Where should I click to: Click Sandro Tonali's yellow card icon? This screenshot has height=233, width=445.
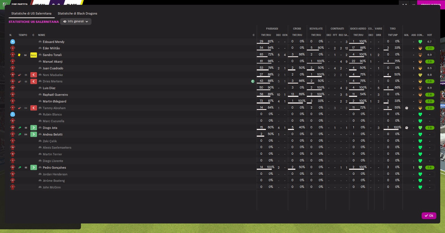click(19, 55)
